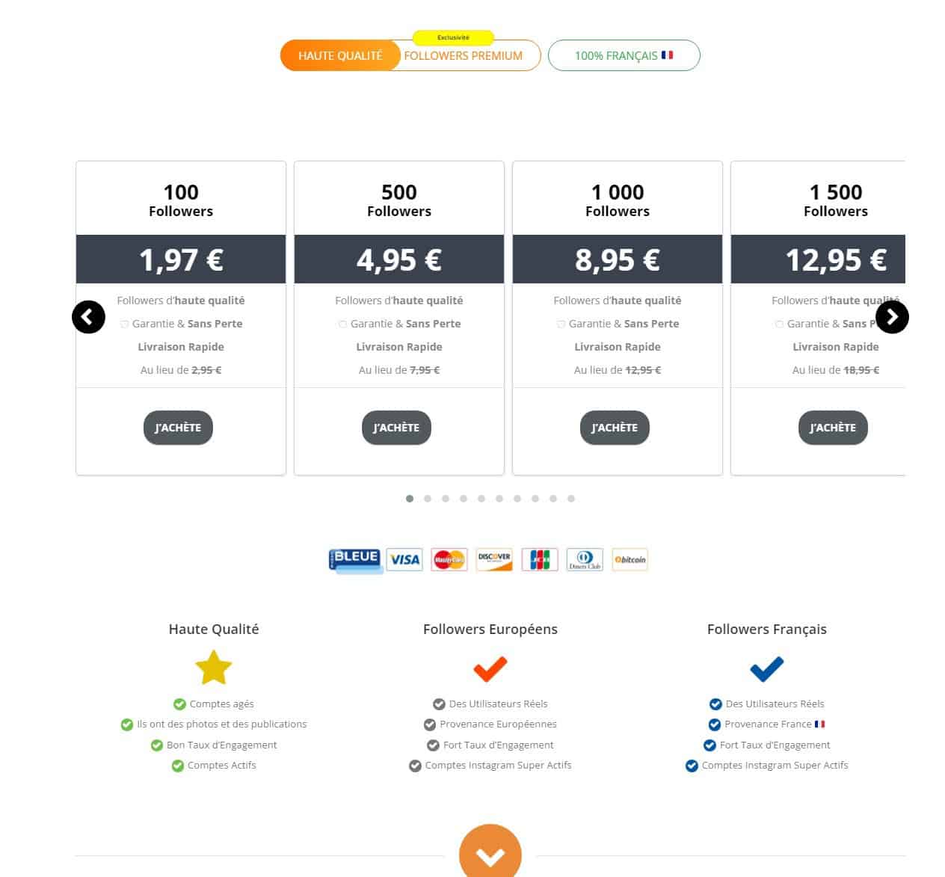Select the VISA payment icon

pyautogui.click(x=404, y=559)
